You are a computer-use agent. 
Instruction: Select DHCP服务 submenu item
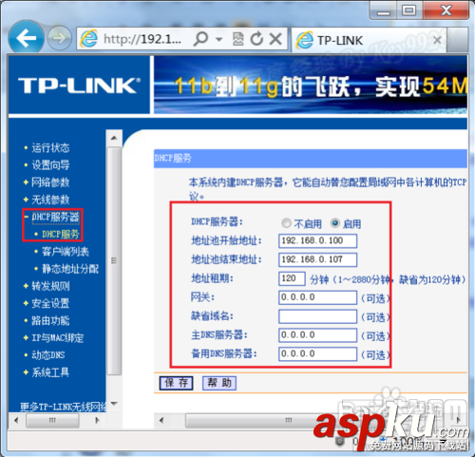60,235
